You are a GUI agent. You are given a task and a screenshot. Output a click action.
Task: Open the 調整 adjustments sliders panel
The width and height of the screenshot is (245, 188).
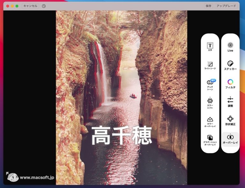click(x=230, y=102)
